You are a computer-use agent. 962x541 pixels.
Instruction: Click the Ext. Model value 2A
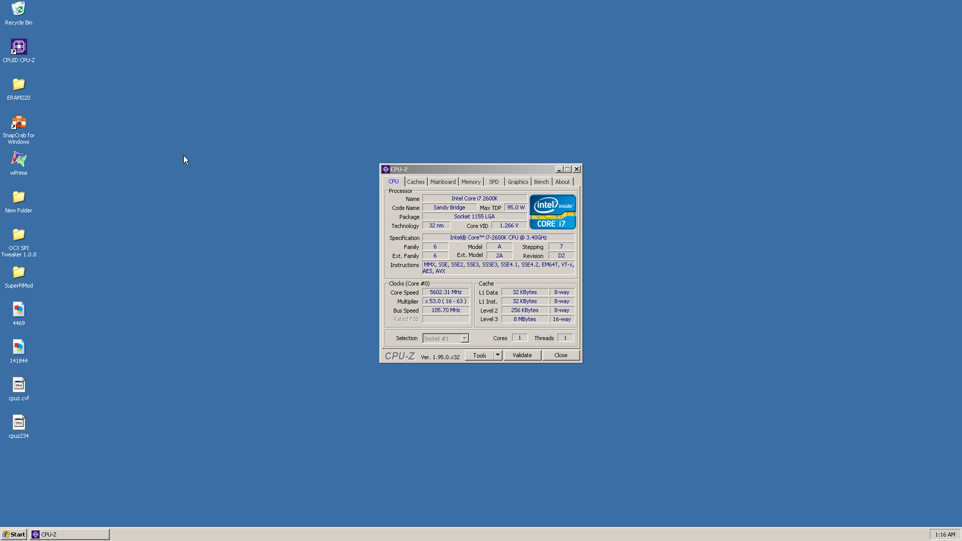click(x=500, y=256)
